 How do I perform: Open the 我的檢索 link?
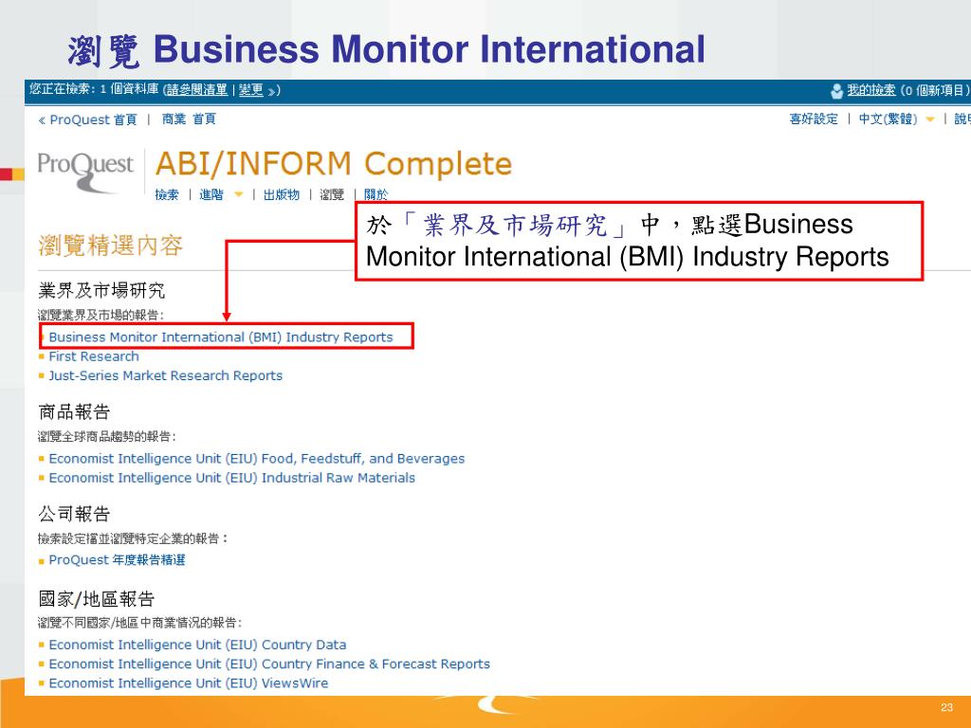point(870,90)
